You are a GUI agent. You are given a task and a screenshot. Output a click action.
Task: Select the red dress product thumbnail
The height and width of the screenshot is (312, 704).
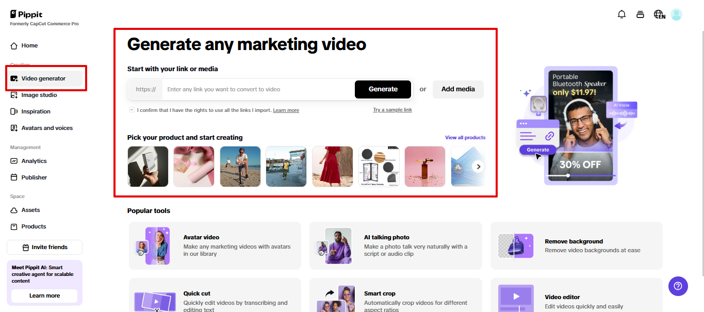(x=332, y=166)
